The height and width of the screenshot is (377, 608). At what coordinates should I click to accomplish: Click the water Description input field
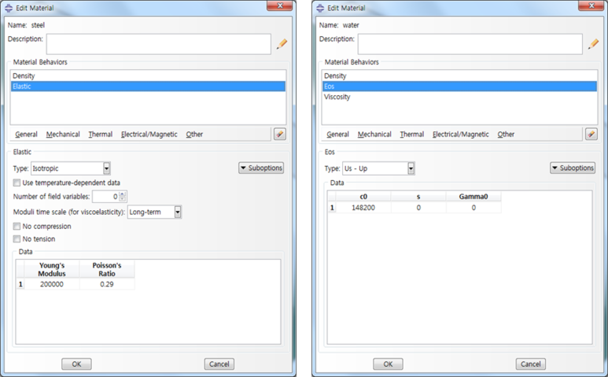[x=470, y=44]
